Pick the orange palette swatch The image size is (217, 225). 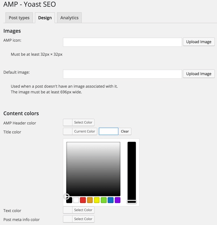90,200
